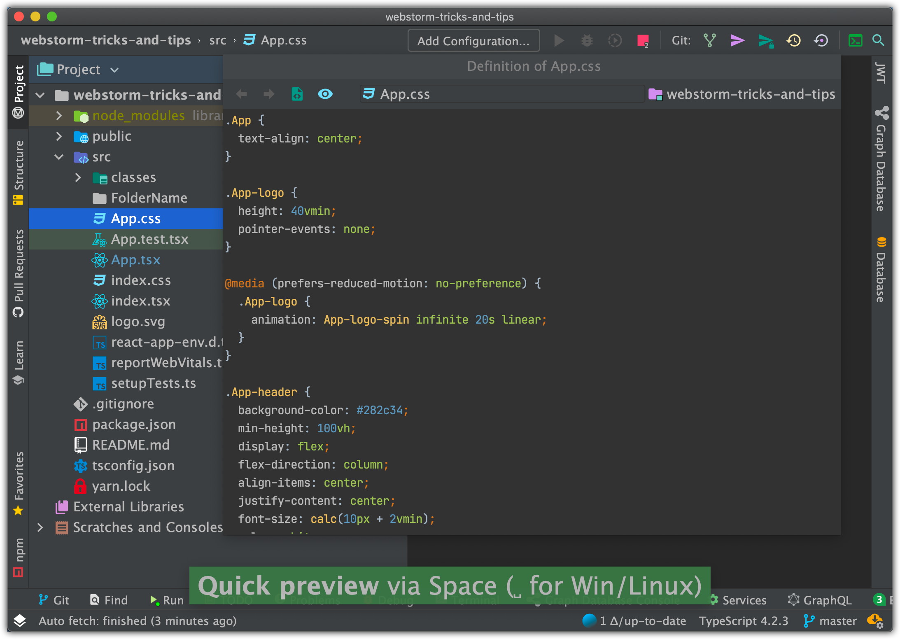Click the stop process red icon
900x639 pixels.
pos(643,40)
